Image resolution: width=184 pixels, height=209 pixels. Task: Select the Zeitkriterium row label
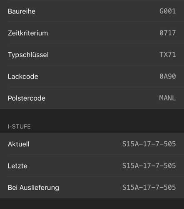click(x=28, y=33)
